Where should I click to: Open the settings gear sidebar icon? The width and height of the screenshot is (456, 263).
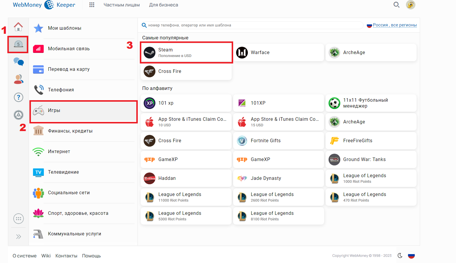tap(18, 115)
